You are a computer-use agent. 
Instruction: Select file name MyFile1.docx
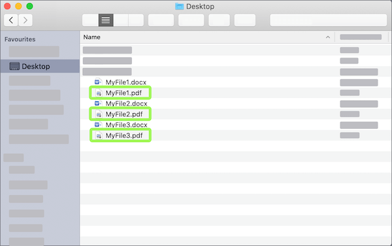click(126, 82)
